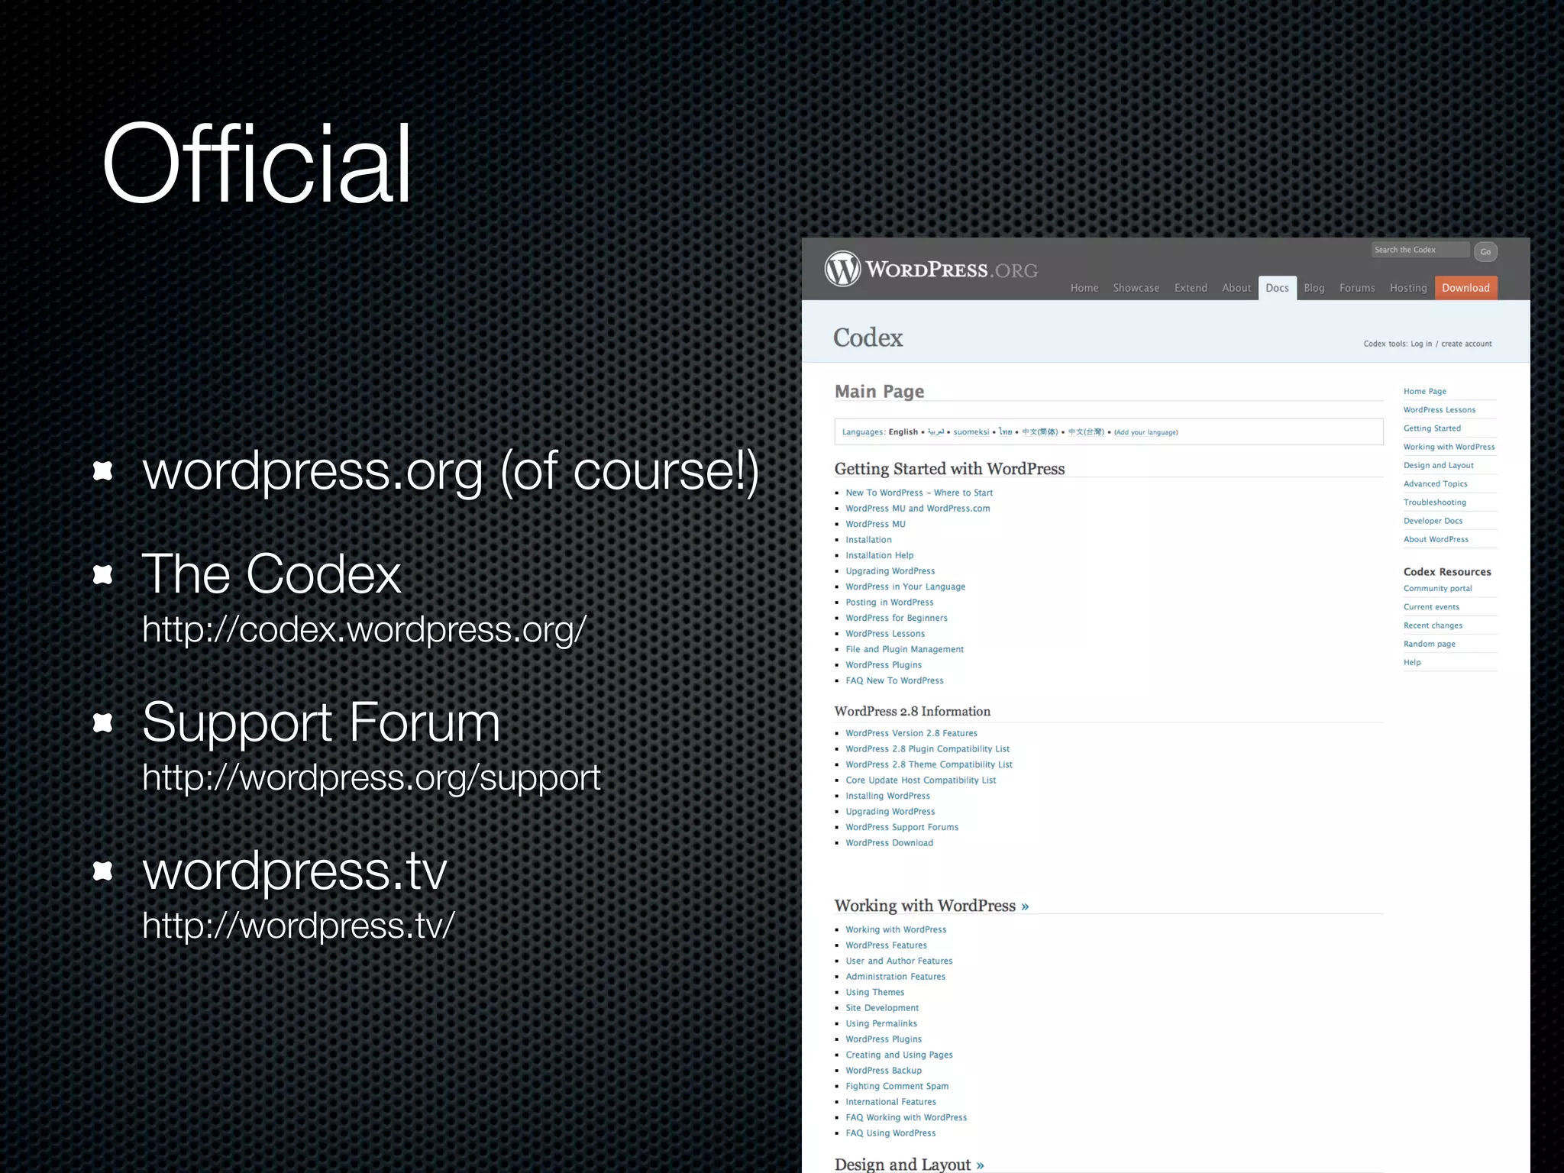Open Posting in WordPress link
The image size is (1564, 1173).
click(x=889, y=603)
